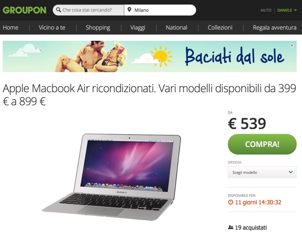The height and width of the screenshot is (235, 302).
Task: Click the location pin icon
Action: (130, 10)
